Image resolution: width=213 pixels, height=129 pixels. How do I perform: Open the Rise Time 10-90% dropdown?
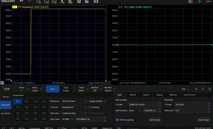tap(67, 119)
